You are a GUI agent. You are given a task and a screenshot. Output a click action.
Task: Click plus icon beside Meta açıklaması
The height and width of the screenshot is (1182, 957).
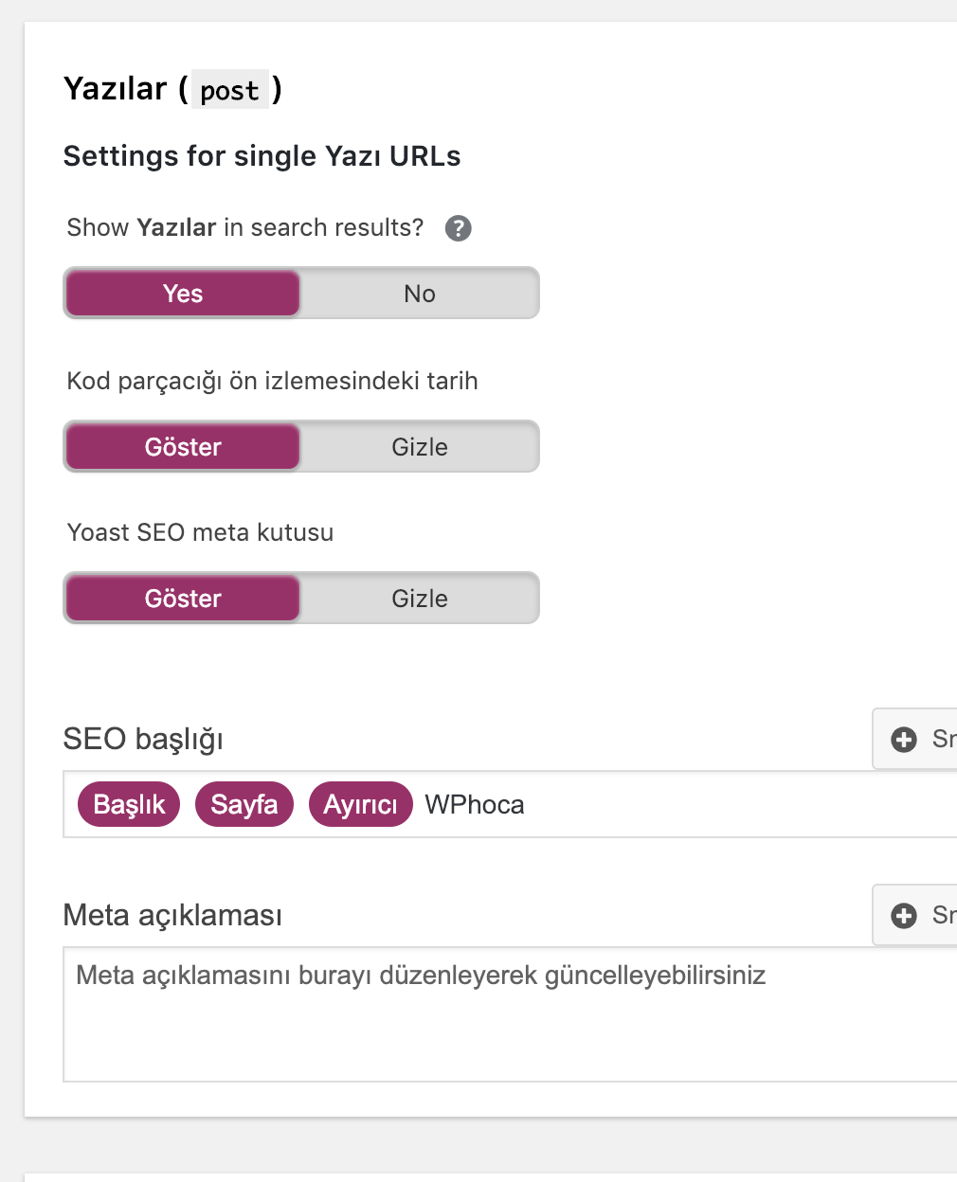pos(904,916)
